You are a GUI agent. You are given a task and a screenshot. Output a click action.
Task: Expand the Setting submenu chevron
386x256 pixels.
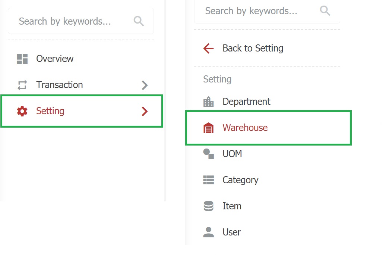click(145, 111)
